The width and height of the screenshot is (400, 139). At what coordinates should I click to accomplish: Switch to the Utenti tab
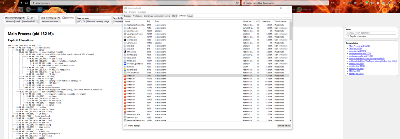(x=174, y=16)
